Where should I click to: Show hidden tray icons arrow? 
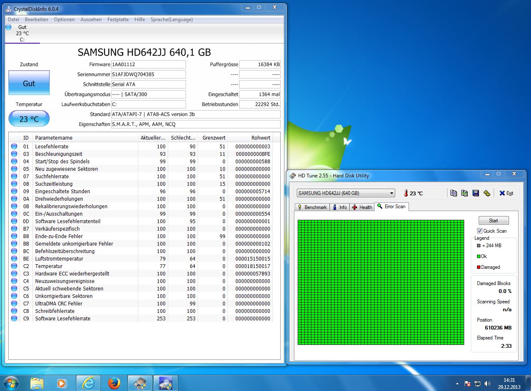457,383
